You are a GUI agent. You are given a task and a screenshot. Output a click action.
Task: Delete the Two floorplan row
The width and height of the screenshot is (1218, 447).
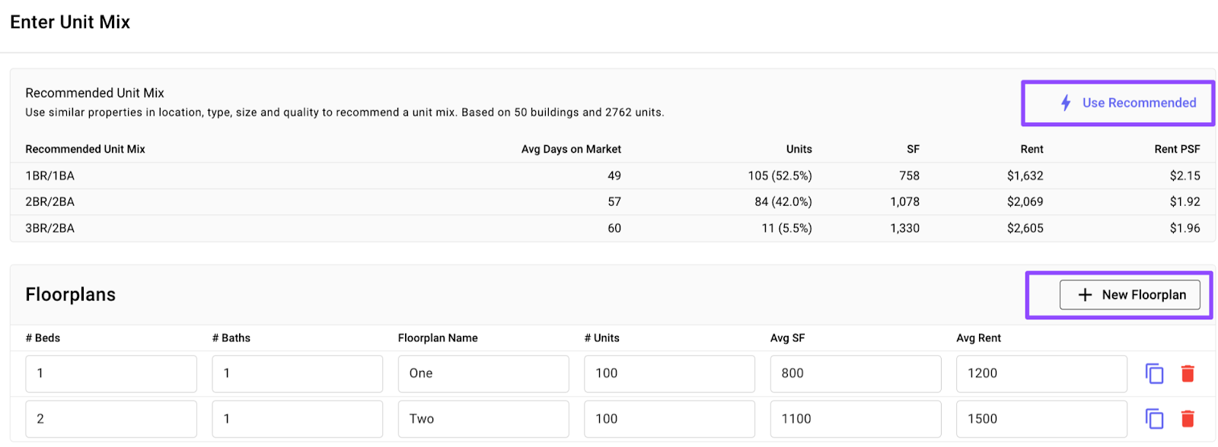click(x=1188, y=419)
